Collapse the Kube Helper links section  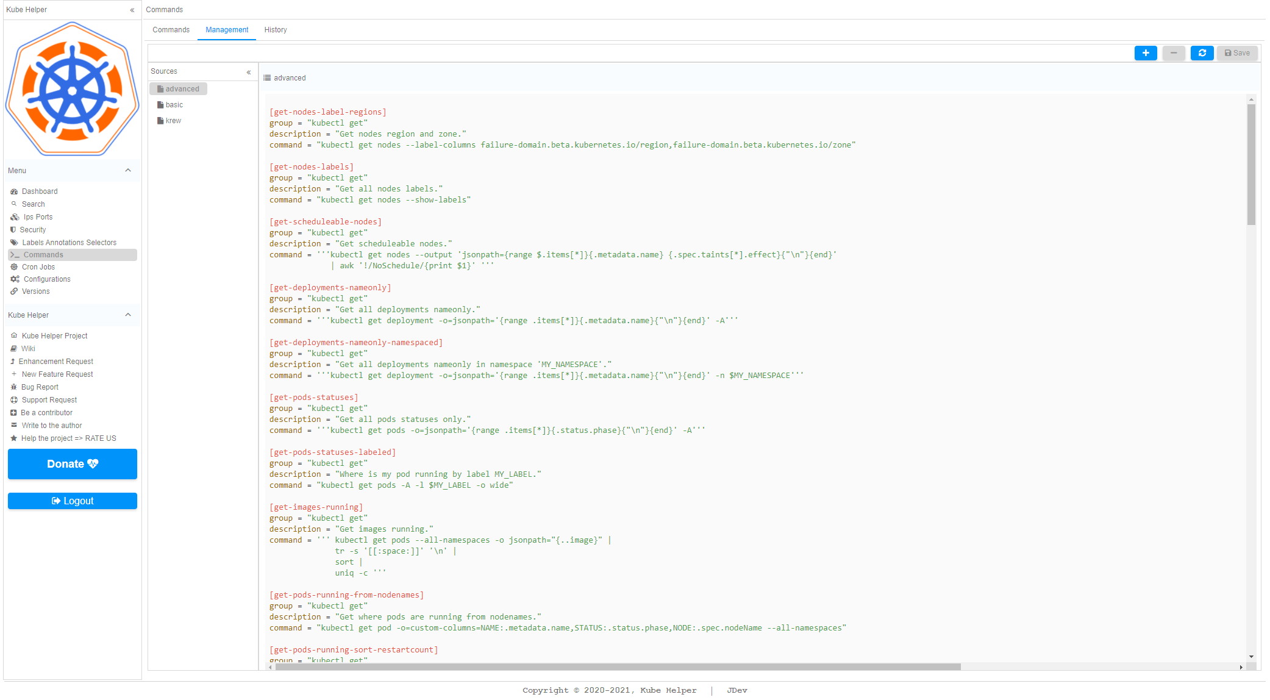tap(128, 315)
